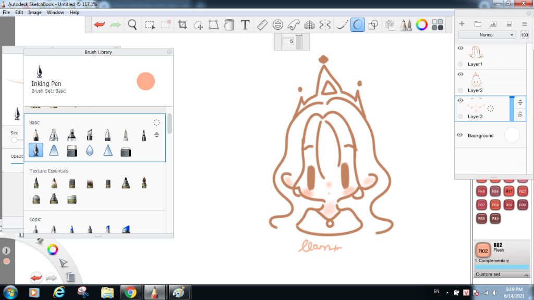
Task: Add a layer group folder
Action: [x=478, y=24]
